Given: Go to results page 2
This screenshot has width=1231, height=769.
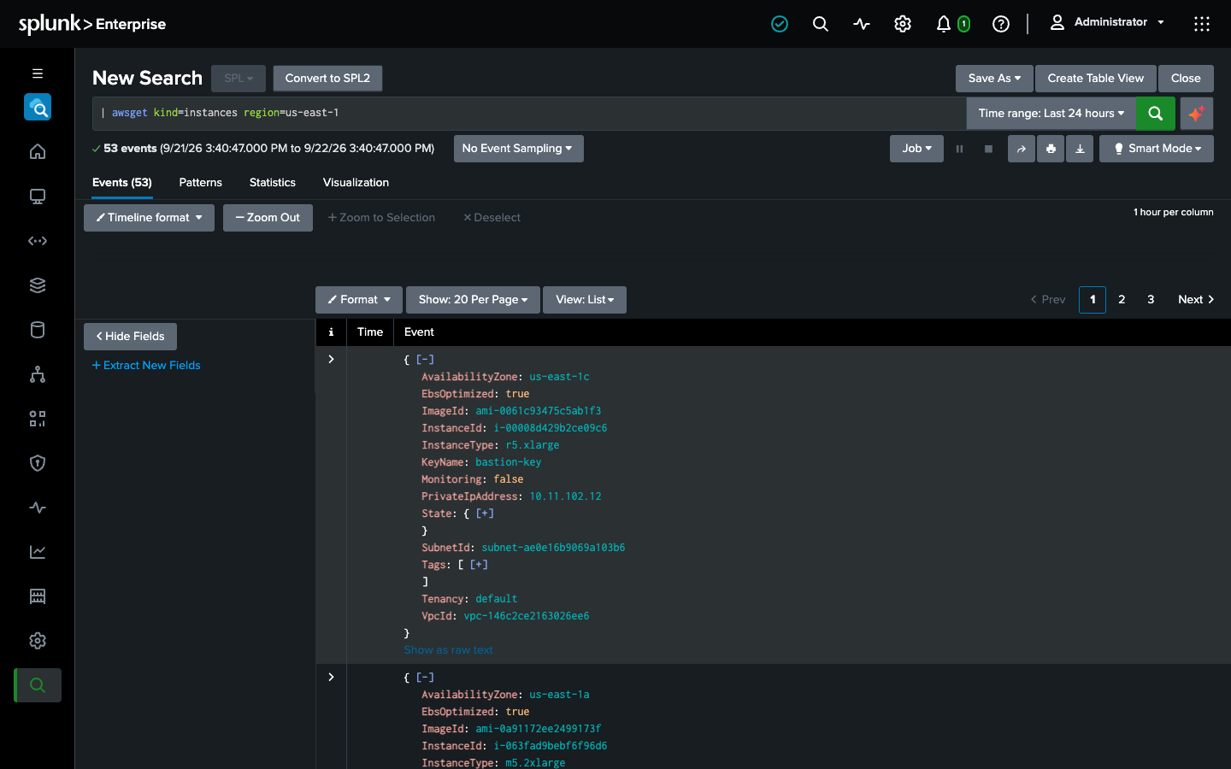Looking at the screenshot, I should pyautogui.click(x=1122, y=300).
